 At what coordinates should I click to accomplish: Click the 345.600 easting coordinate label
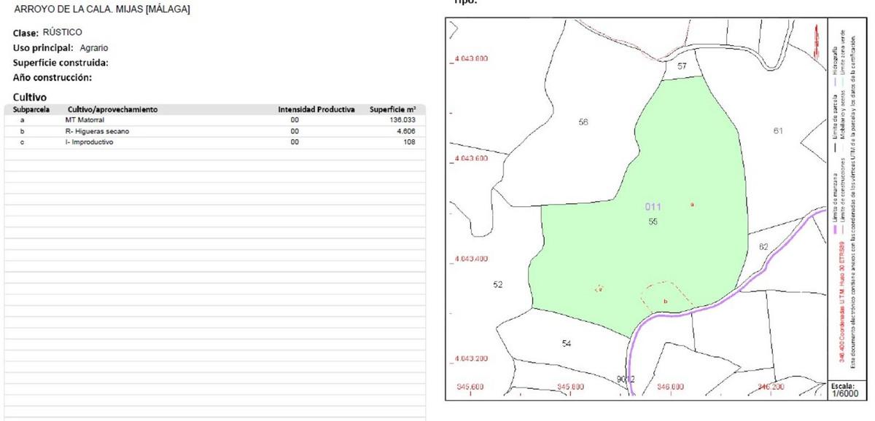click(469, 387)
